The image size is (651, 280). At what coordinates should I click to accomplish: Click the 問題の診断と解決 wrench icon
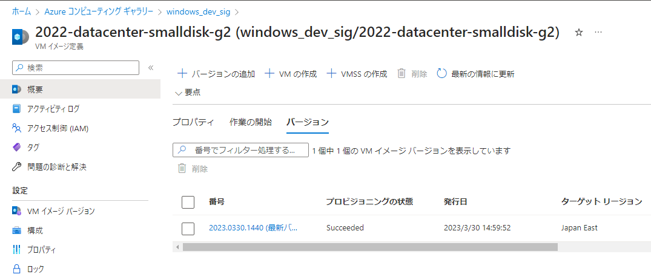pyautogui.click(x=16, y=167)
